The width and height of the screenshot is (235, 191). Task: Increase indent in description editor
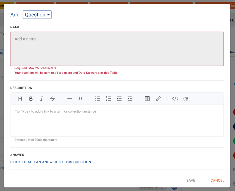(119, 99)
